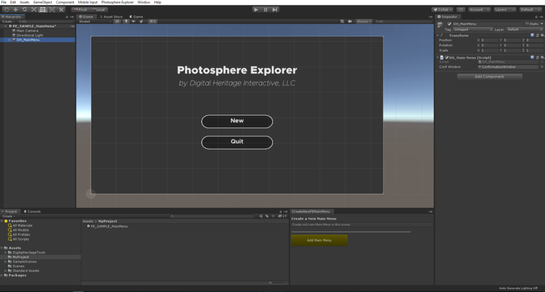Adjust the Project icon size slider
545x292 pixels.
click(270, 283)
